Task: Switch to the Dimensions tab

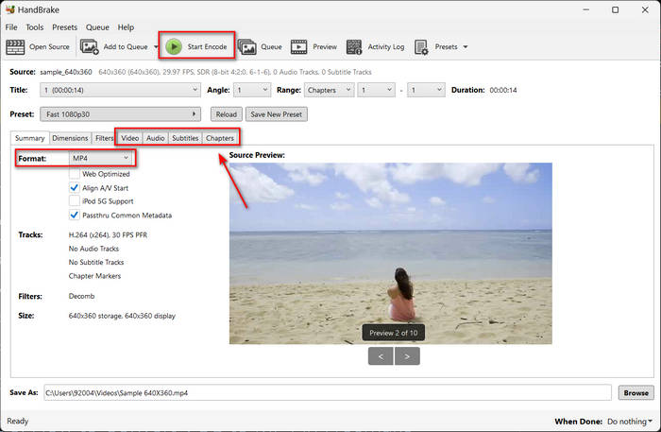Action: 70,138
